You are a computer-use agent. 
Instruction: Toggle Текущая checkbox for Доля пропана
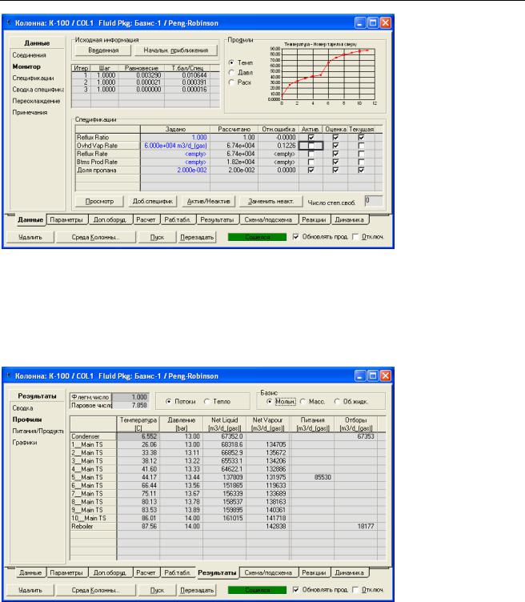pos(361,170)
